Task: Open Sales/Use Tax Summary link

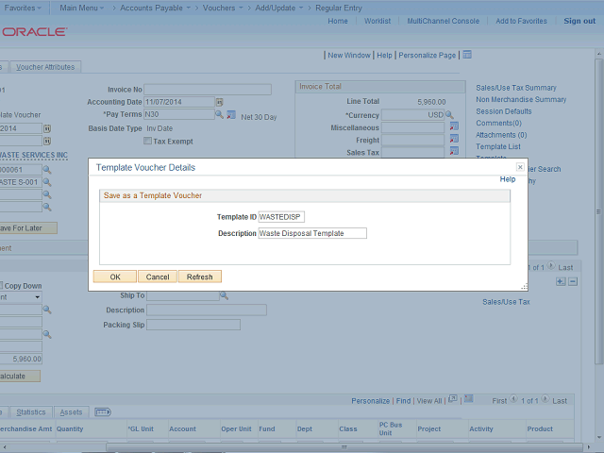Action: click(516, 88)
